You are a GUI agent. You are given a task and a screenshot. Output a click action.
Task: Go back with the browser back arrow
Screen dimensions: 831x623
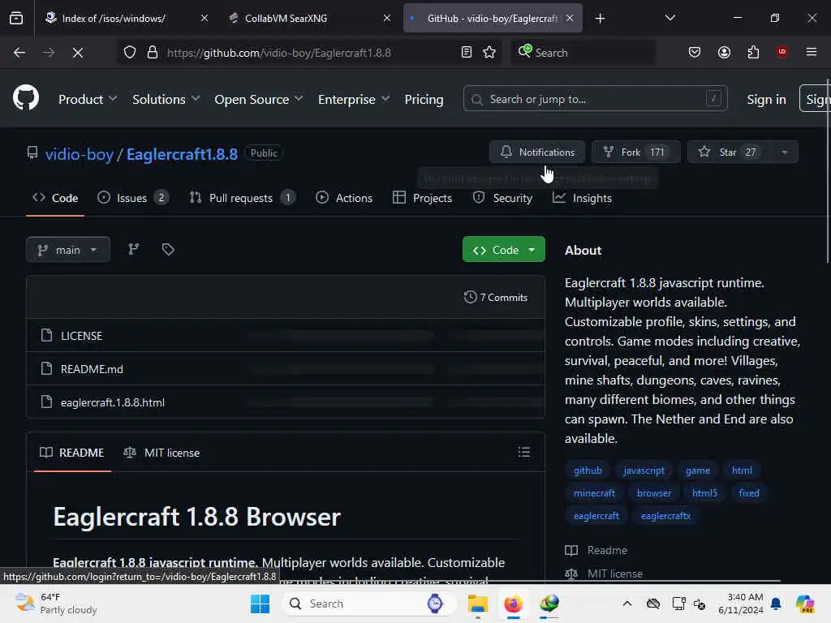(19, 53)
